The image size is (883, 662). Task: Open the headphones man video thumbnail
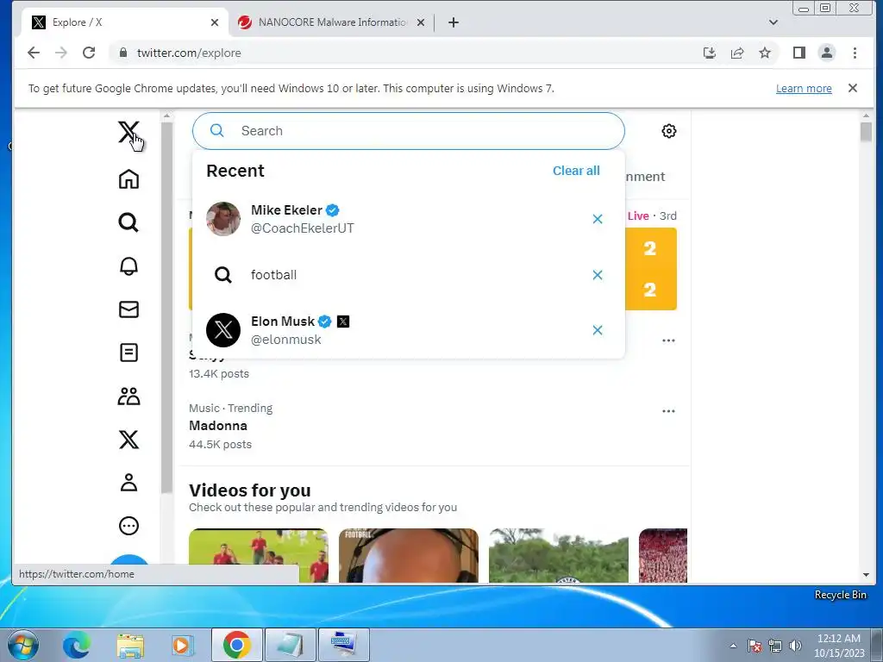[408, 555]
